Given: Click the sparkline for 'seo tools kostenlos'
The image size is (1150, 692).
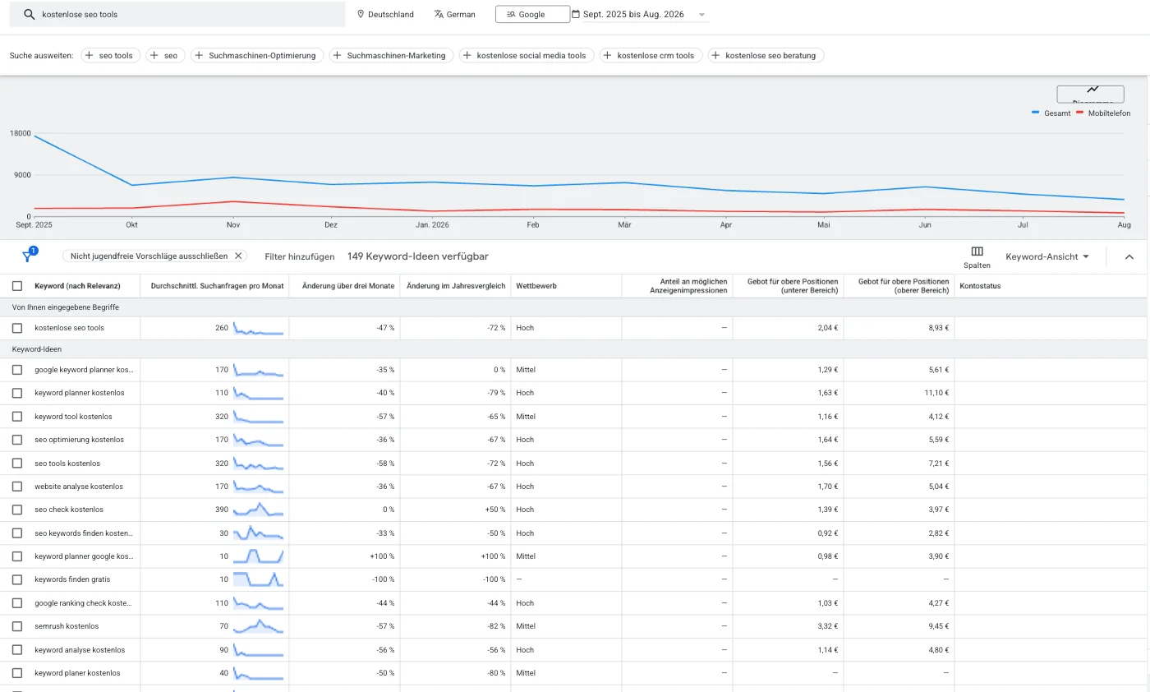Looking at the screenshot, I should point(258,464).
